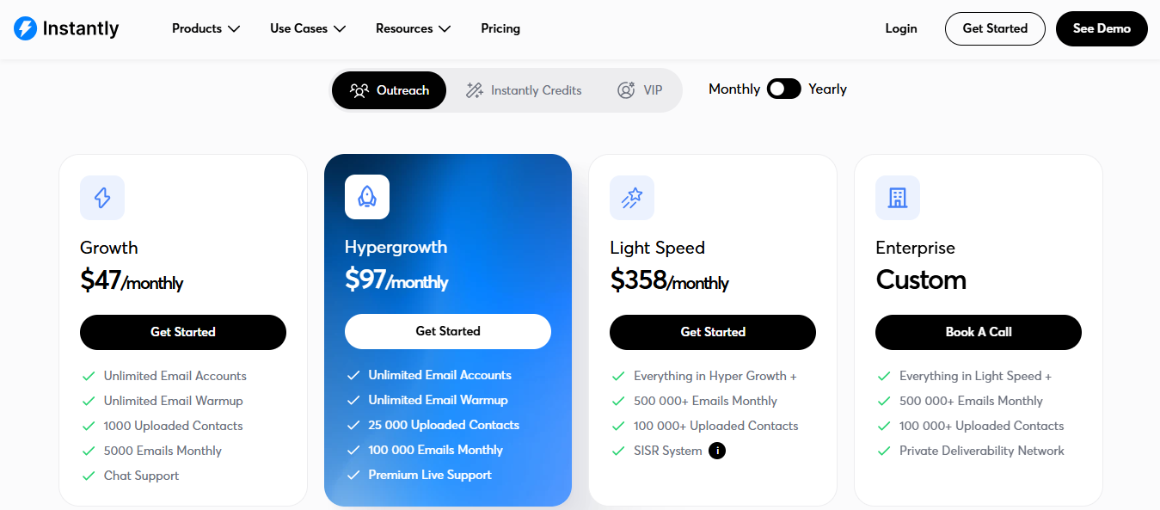Click the rocket icon on the Hypergrowth card
The width and height of the screenshot is (1160, 510).
(366, 197)
